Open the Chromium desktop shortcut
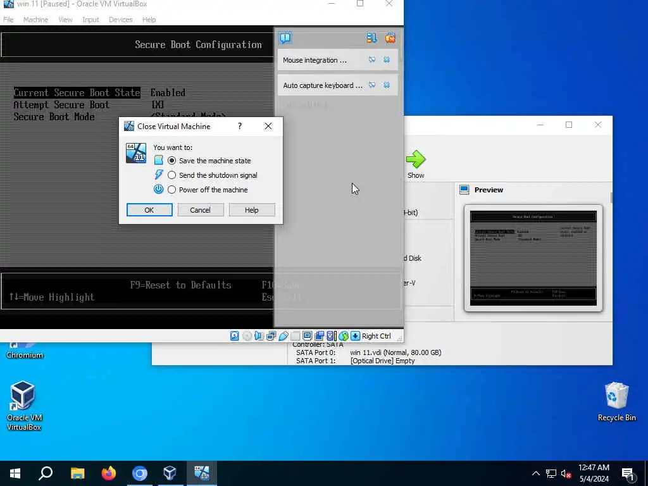Viewport: 648px width, 486px height. (x=25, y=351)
